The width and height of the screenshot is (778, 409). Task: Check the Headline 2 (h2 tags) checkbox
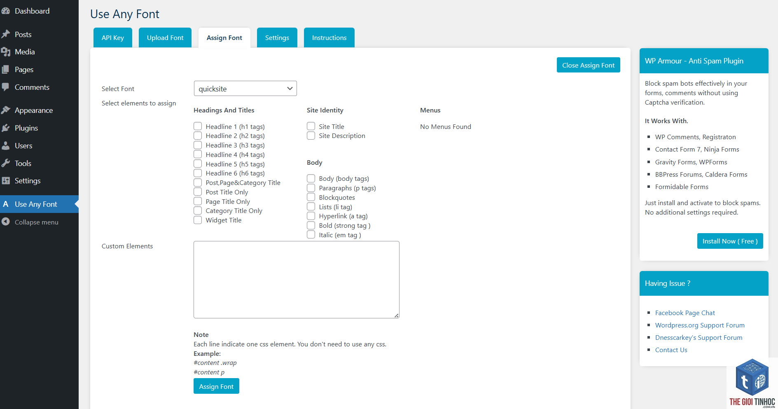tap(198, 136)
